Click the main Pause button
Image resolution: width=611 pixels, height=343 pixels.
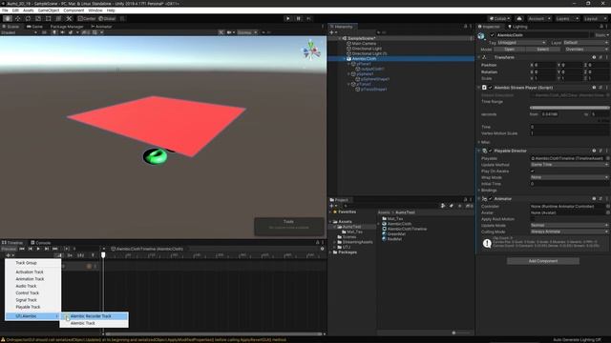299,18
